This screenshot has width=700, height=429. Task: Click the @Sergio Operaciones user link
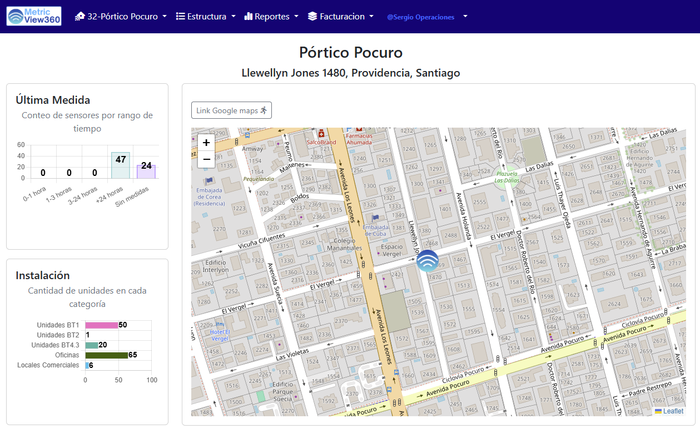[420, 17]
